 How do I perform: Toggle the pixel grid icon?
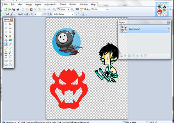(x=77, y=9)
